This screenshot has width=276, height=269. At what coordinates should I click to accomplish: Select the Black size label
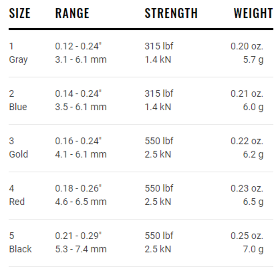click(x=20, y=249)
